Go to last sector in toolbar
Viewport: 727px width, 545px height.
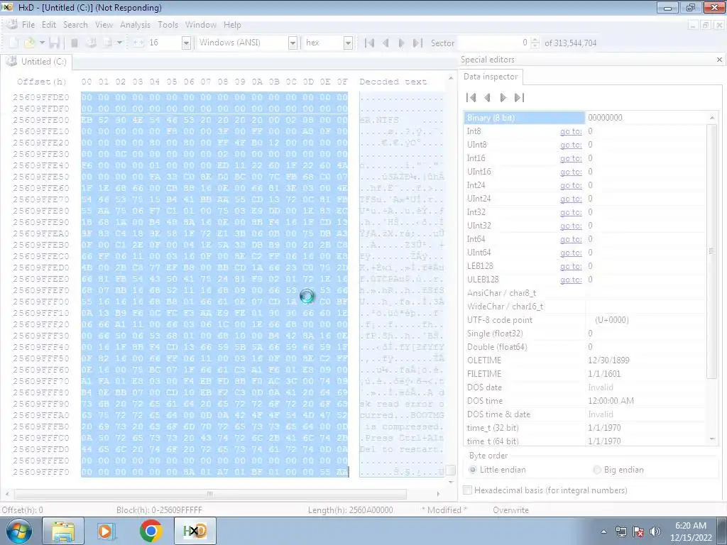[x=417, y=43]
